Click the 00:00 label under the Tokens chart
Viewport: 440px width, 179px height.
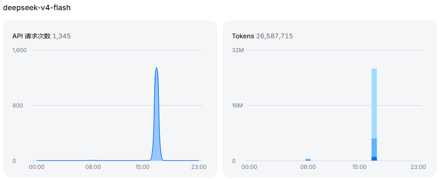[x=249, y=167]
